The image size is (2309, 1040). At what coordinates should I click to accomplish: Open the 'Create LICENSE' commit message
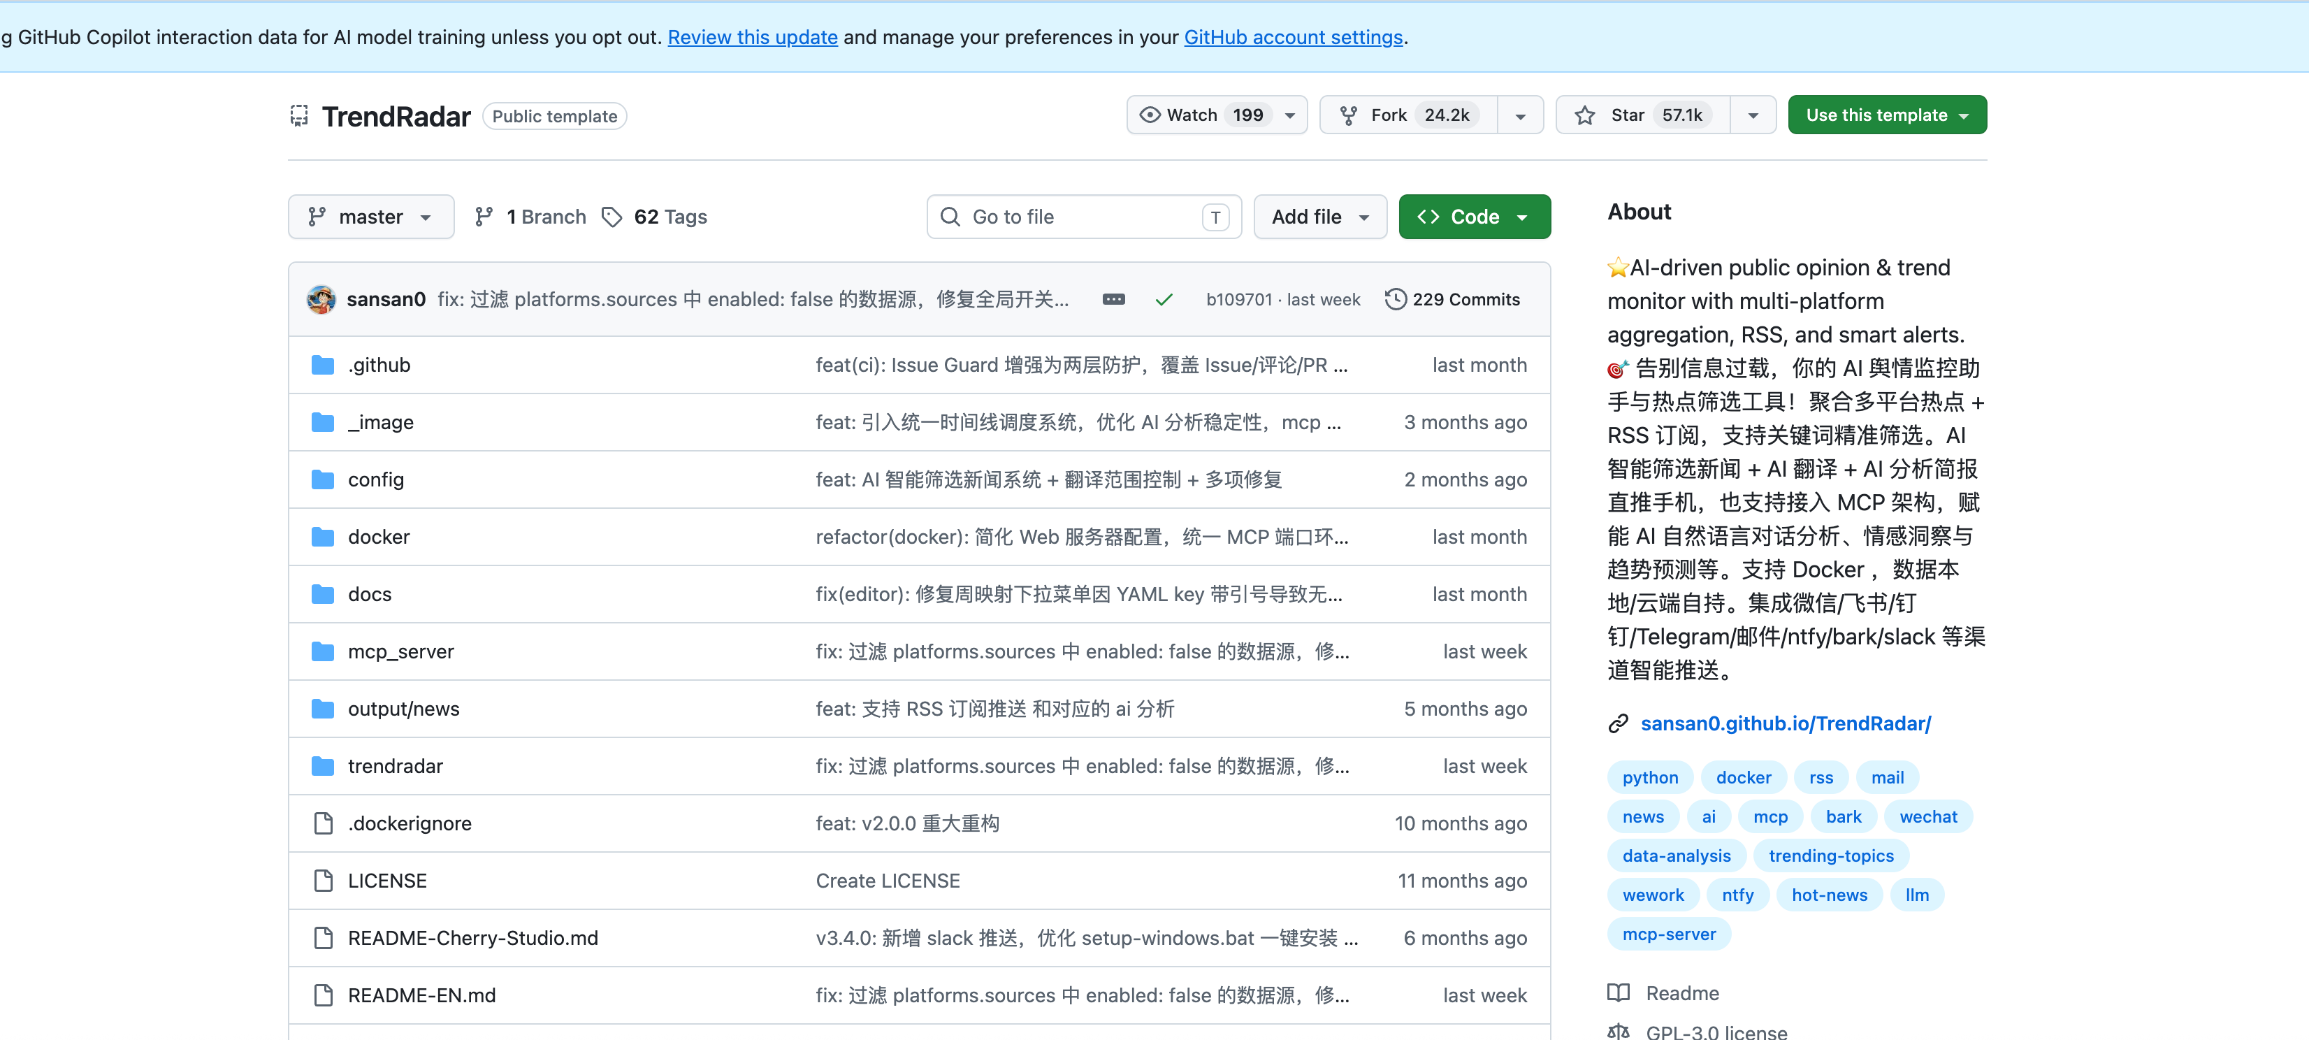point(888,881)
